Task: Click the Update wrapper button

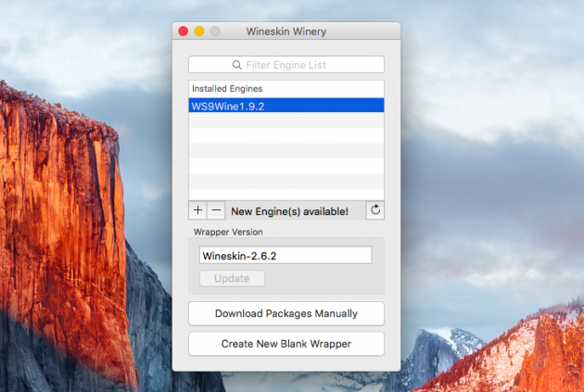Action: tap(232, 278)
